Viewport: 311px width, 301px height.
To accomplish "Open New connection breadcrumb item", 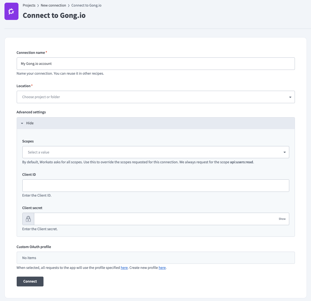I will (x=53, y=5).
